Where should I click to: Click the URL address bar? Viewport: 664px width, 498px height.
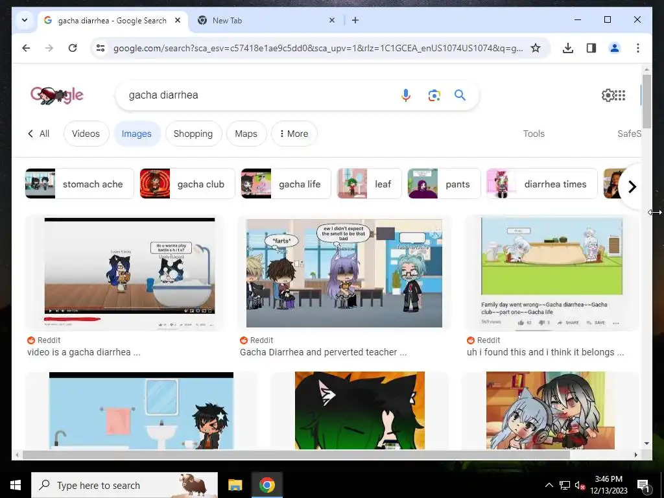click(x=318, y=48)
